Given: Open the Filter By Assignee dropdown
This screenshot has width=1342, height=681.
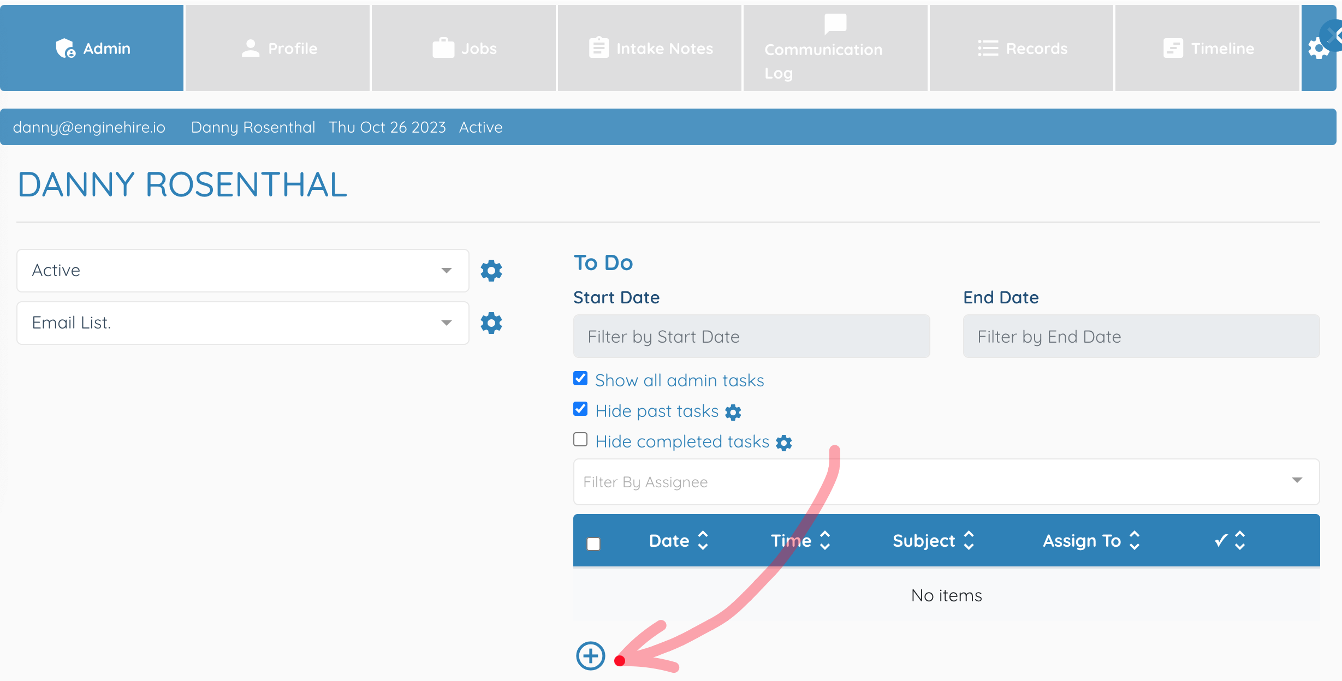Looking at the screenshot, I should 947,482.
